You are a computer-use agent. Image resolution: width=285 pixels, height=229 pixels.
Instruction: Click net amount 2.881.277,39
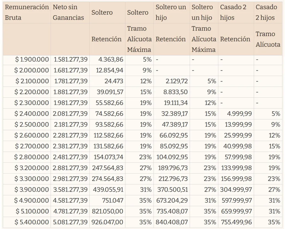click(71, 168)
